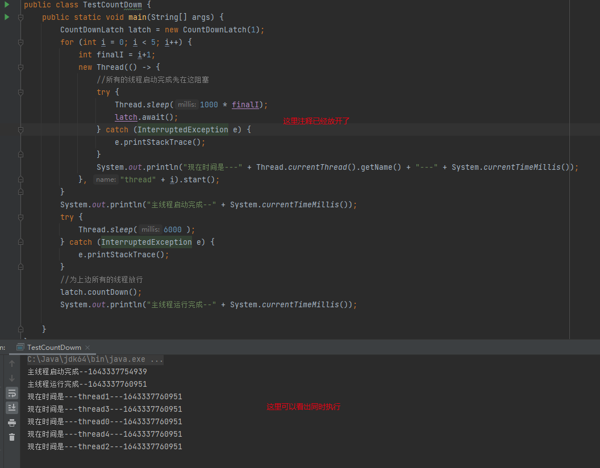The height and width of the screenshot is (468, 600).
Task: Collapse fold marker at "thread" + i line
Action: (20, 179)
